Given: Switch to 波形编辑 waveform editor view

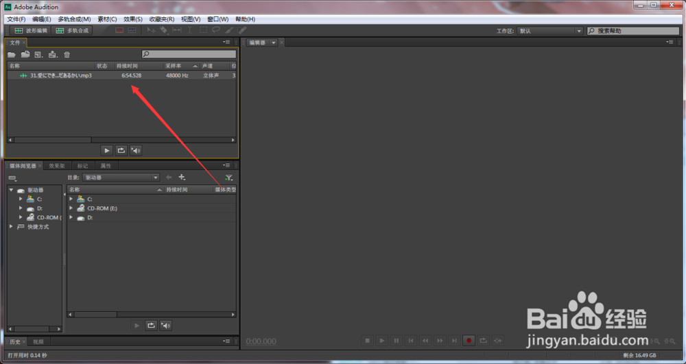Looking at the screenshot, I should tap(31, 31).
